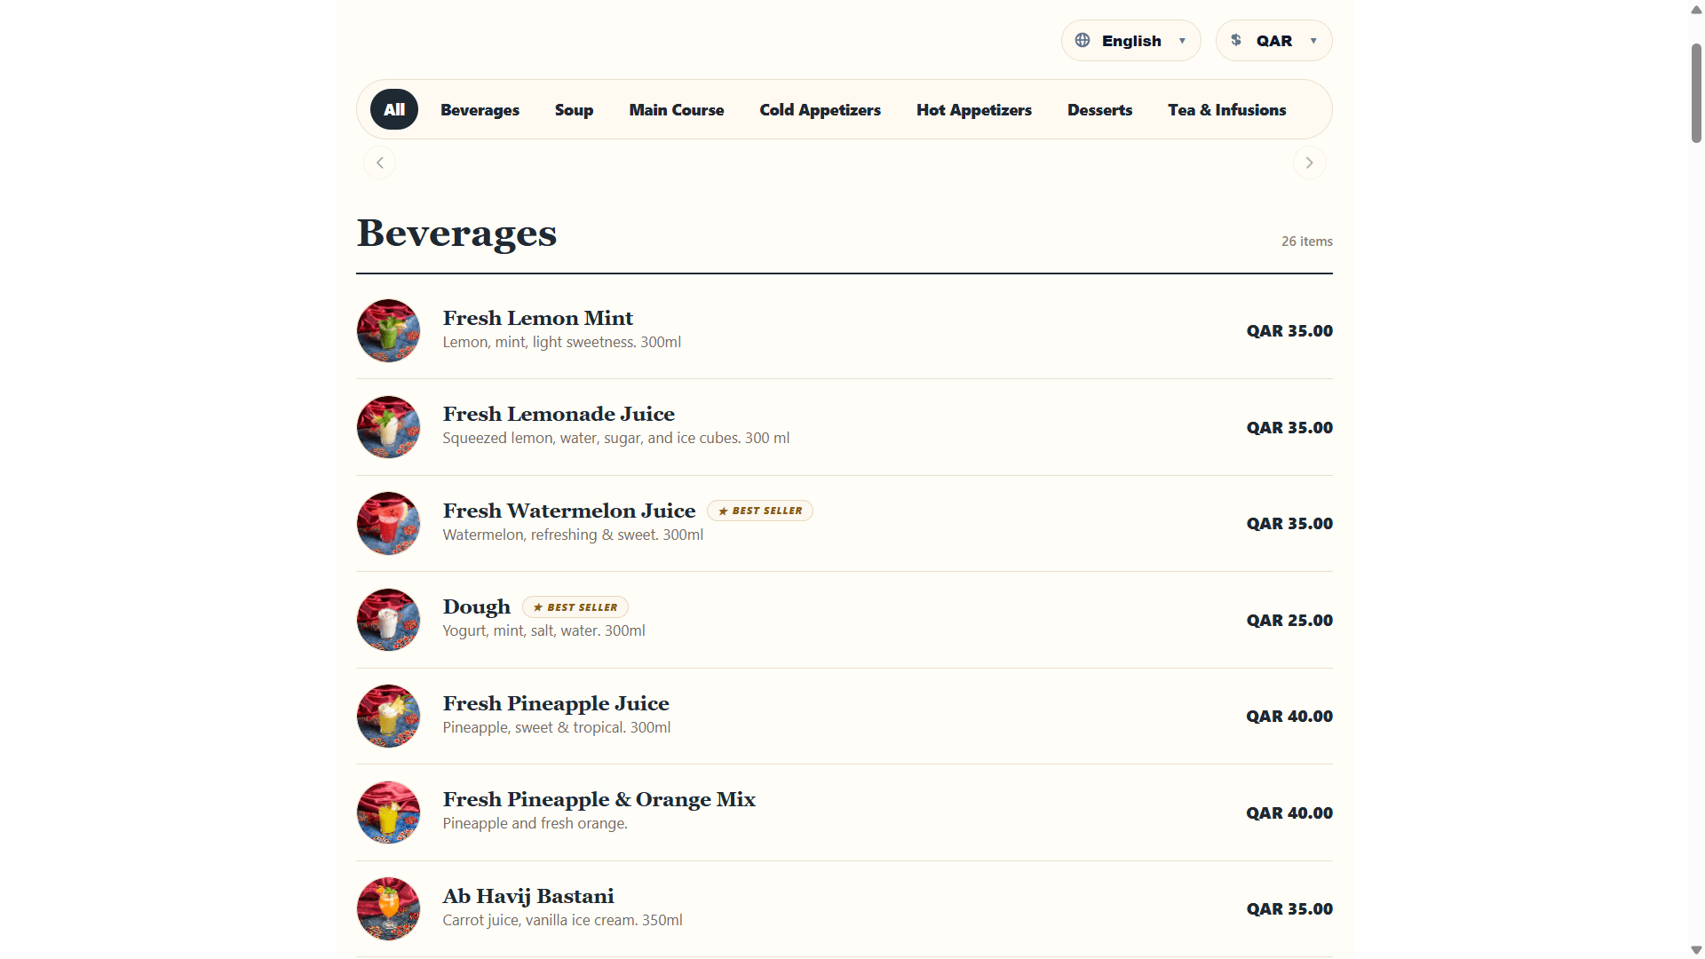Image resolution: width=1705 pixels, height=959 pixels.
Task: Switch to the Desserts tab
Action: tap(1099, 110)
